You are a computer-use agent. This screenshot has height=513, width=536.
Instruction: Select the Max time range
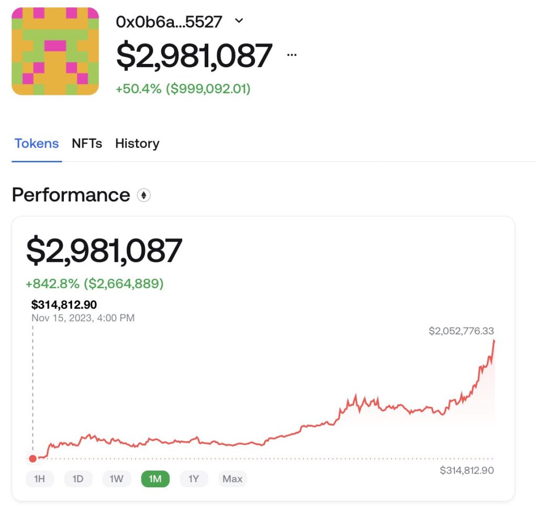pos(232,479)
